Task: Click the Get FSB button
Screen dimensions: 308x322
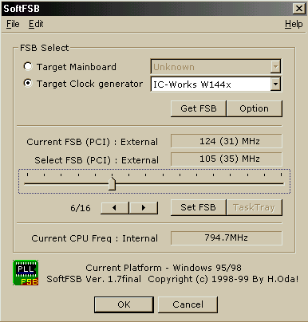Action: [199, 108]
